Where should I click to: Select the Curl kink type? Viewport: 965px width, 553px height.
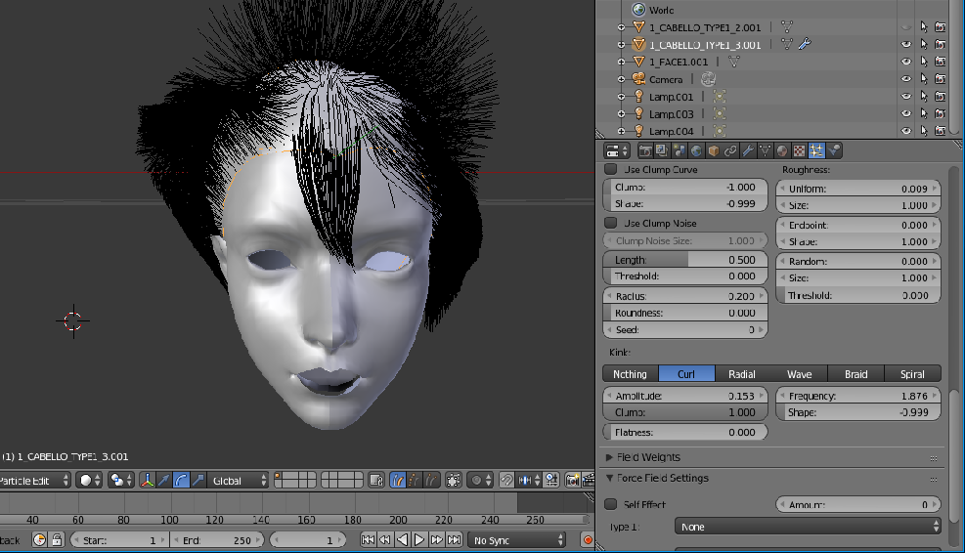click(x=686, y=374)
